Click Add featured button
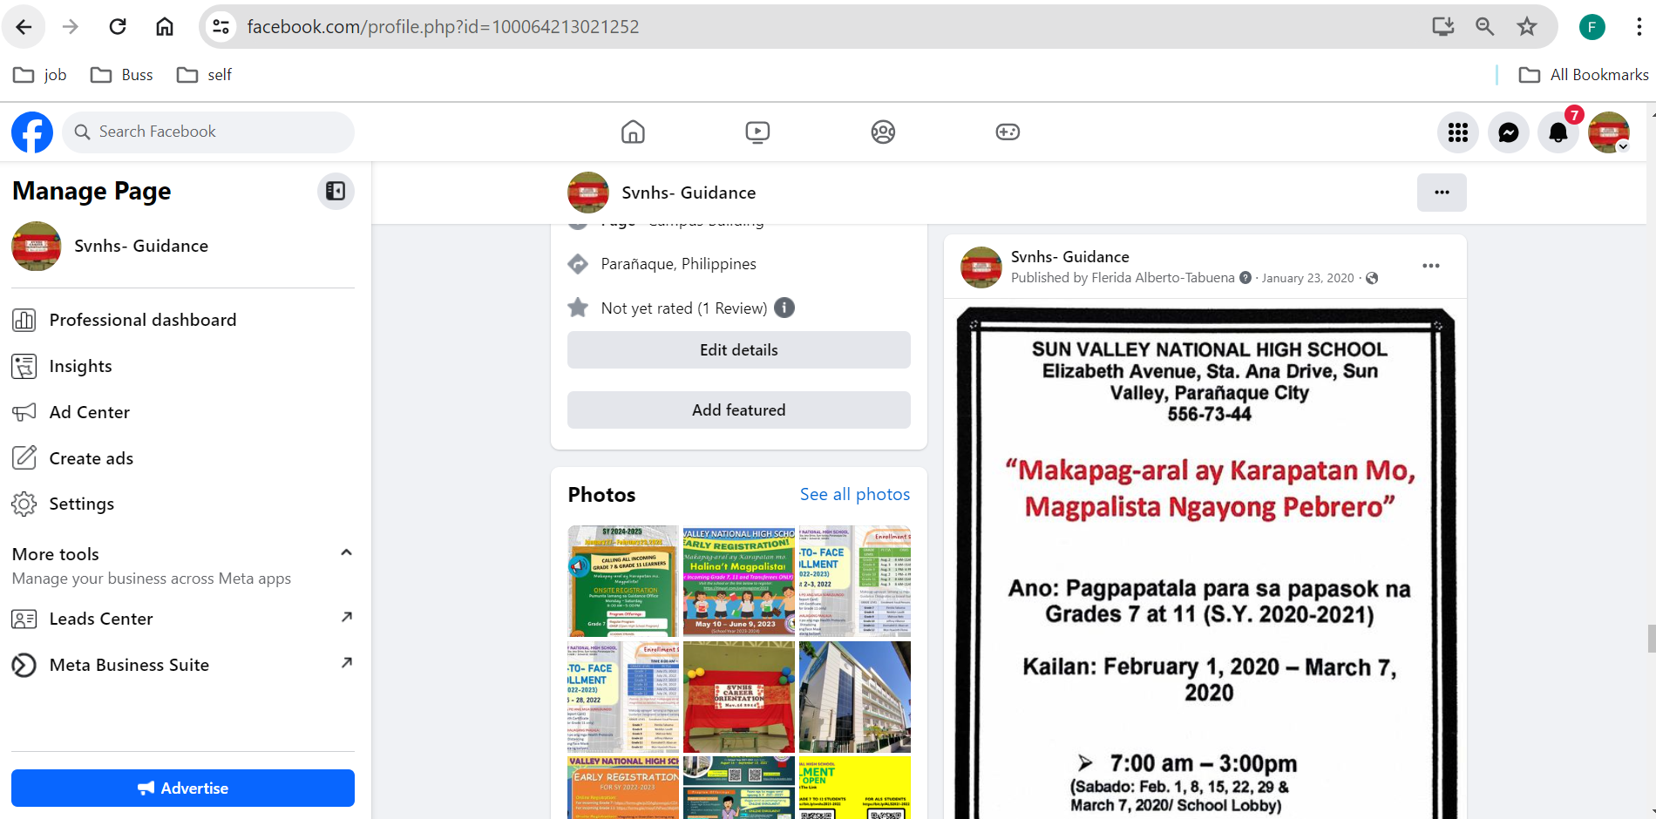This screenshot has height=819, width=1656. pos(739,409)
